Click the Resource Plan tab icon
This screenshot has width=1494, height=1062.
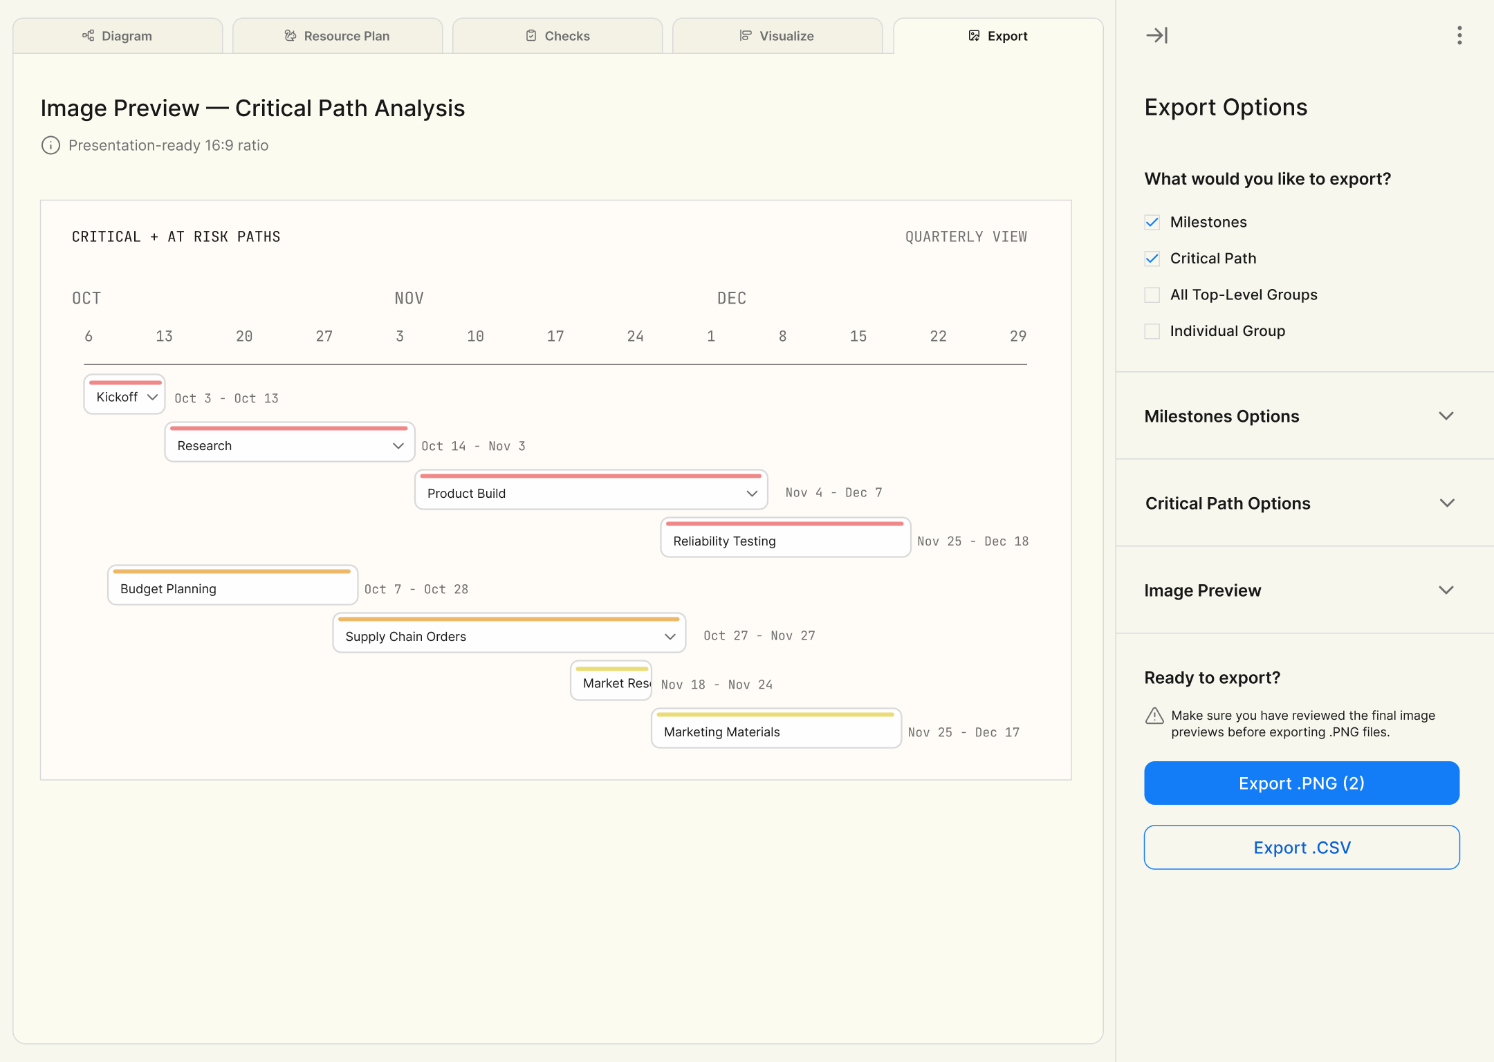click(x=290, y=35)
